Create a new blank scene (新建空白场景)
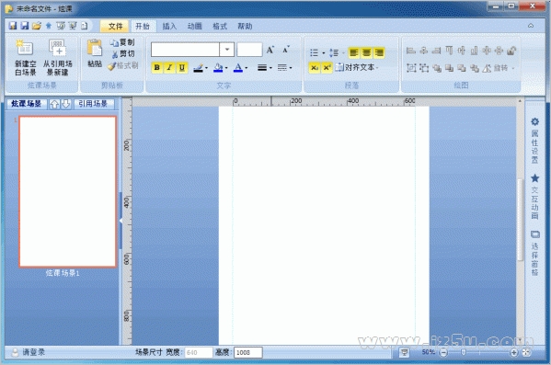Viewport: 551px width, 365px height. point(26,58)
